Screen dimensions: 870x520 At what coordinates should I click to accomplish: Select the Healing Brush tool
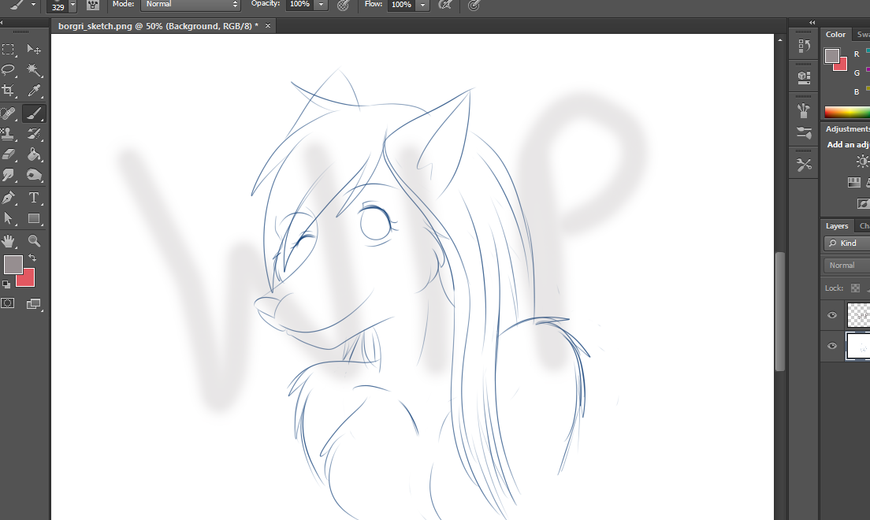coord(9,113)
